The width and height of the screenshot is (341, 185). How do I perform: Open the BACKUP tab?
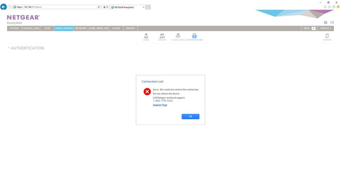(130, 28)
